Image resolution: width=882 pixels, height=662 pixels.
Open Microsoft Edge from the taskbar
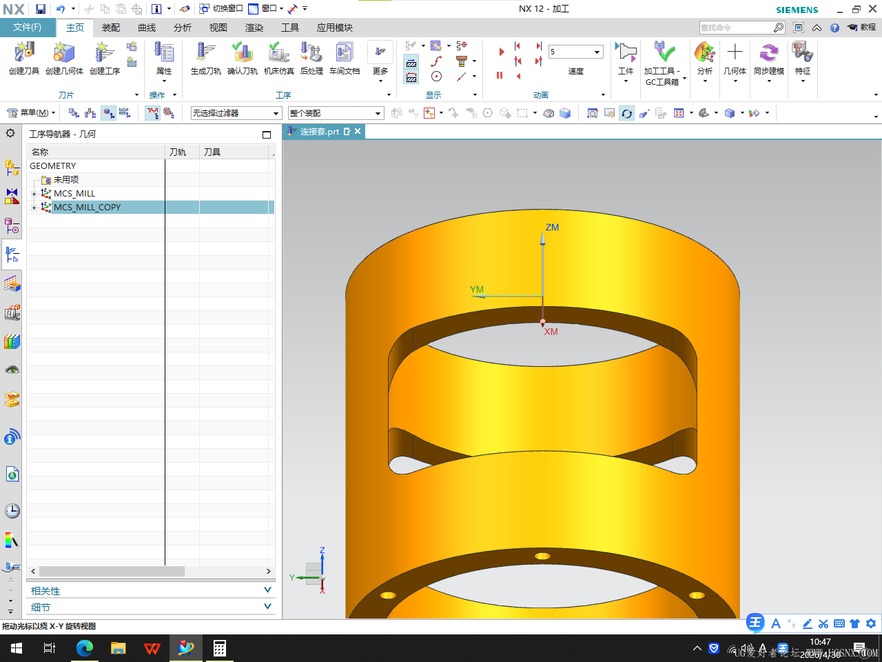point(85,648)
